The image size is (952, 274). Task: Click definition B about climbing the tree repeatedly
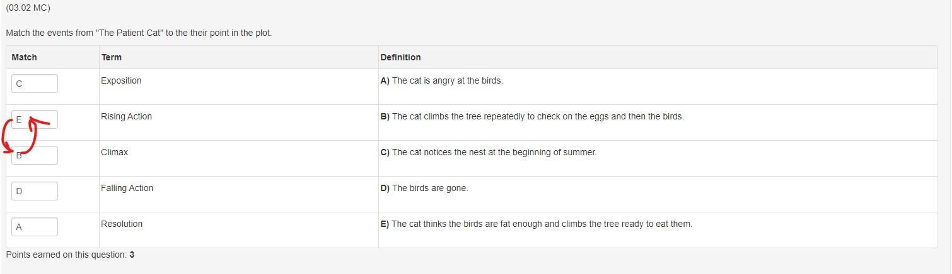click(531, 116)
